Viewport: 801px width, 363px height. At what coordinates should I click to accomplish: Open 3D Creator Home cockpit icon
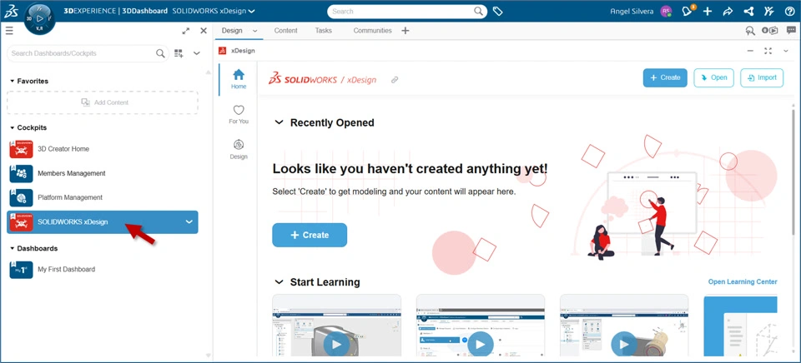[21, 149]
